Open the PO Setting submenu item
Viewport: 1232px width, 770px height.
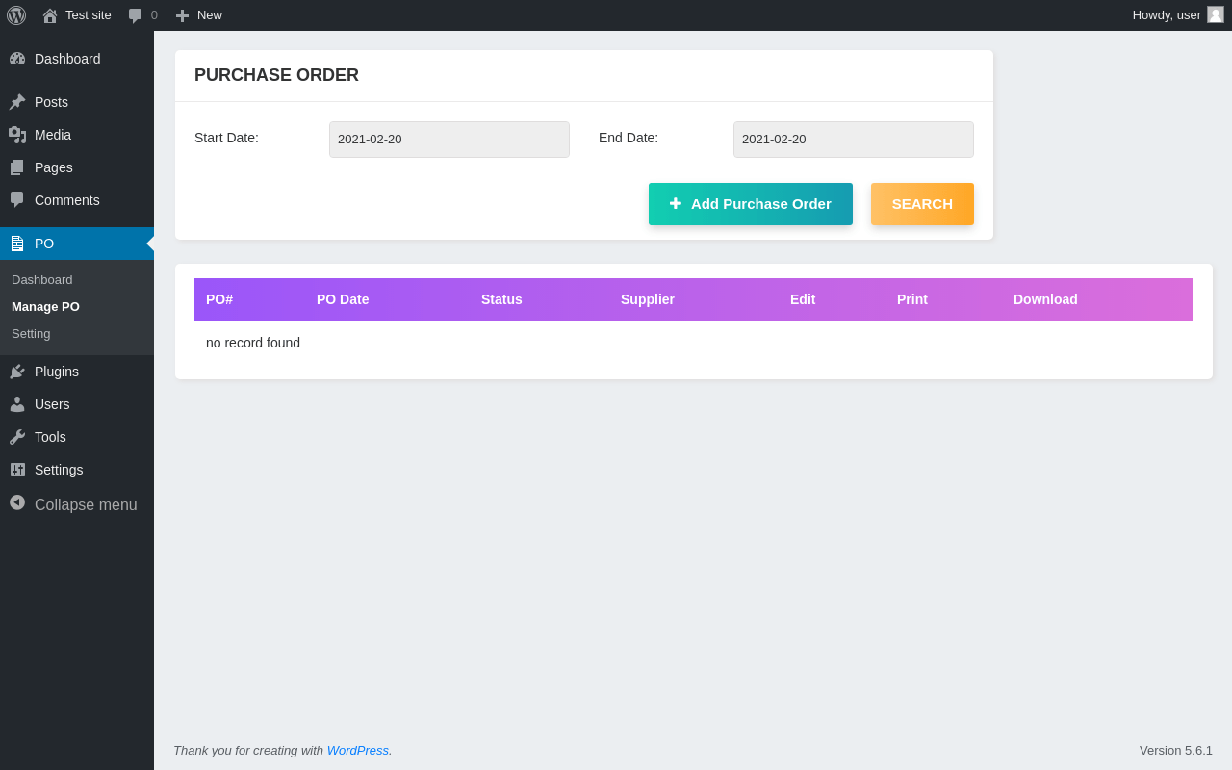77,333
